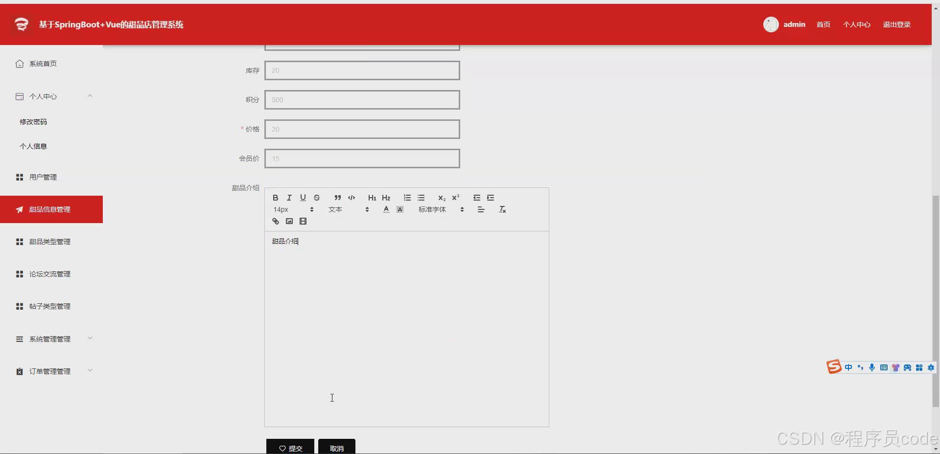Open 个人信息 in the sidebar
This screenshot has width=940, height=454.
33,146
